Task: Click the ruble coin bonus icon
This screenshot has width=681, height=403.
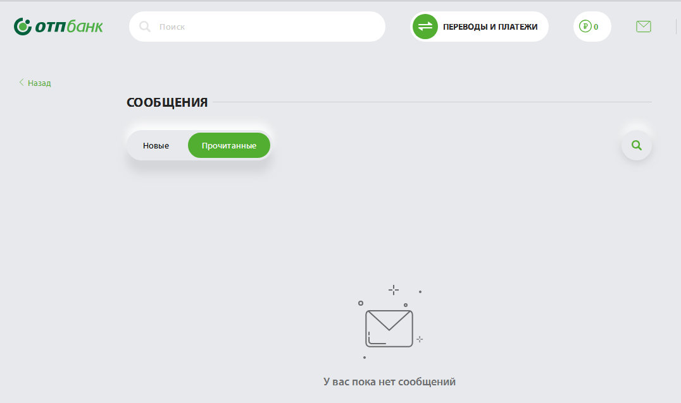Action: [x=585, y=27]
